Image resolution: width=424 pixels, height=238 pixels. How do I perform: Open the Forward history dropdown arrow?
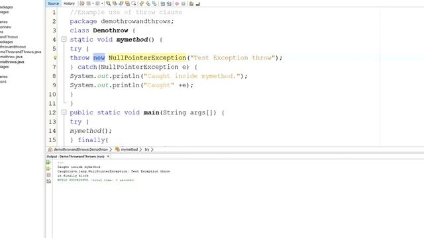coord(102,3)
